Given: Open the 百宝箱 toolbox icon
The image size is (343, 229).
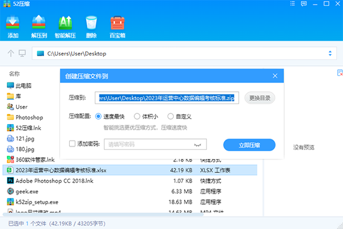Looking at the screenshot, I should tap(117, 26).
